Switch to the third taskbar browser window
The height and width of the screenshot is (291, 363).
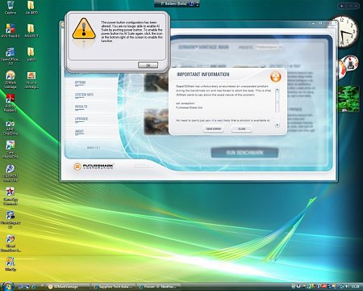point(159,287)
